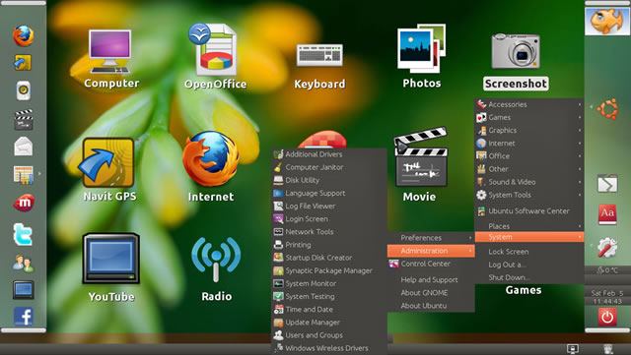
Task: Open the terminal icon in right panel
Action: click(x=607, y=184)
